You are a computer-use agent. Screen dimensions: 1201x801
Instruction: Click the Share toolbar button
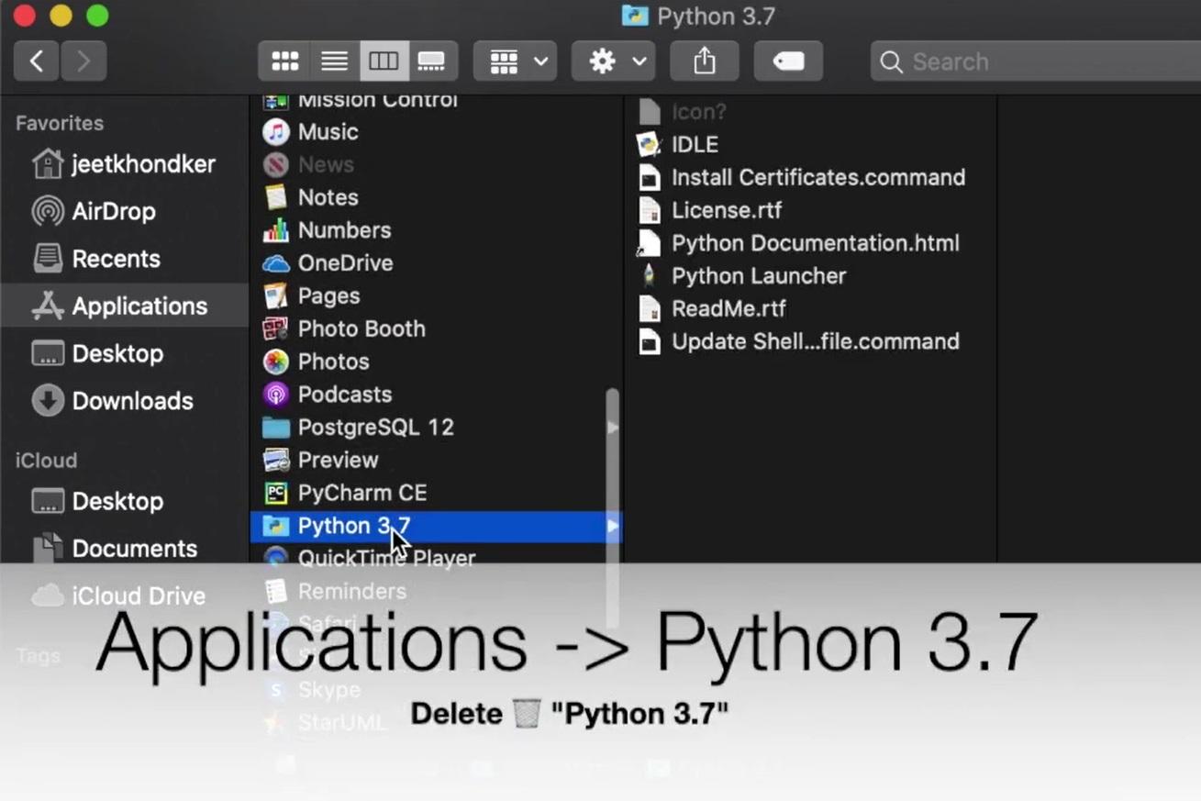point(704,61)
